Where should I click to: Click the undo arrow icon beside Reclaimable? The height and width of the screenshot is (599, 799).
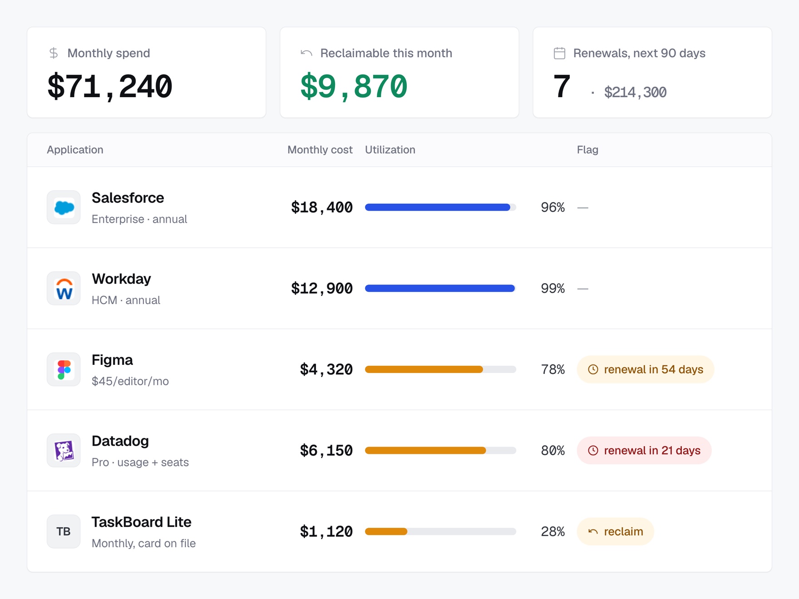coord(306,53)
